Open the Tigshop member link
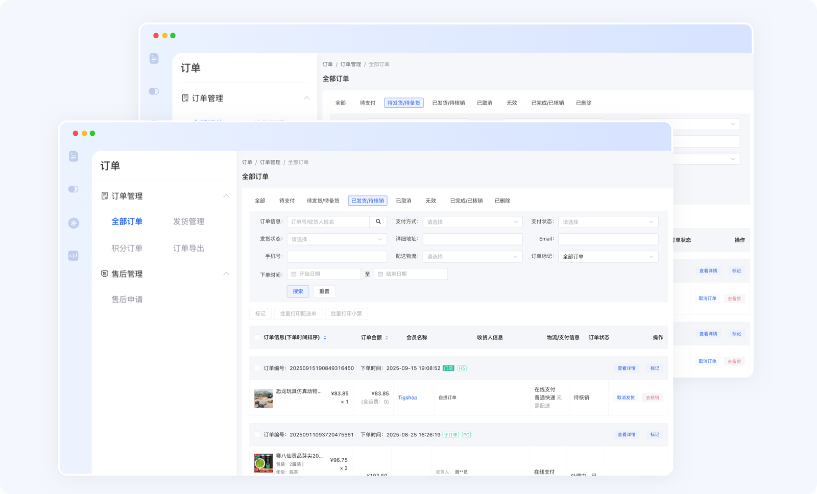Image resolution: width=817 pixels, height=494 pixels. (407, 398)
